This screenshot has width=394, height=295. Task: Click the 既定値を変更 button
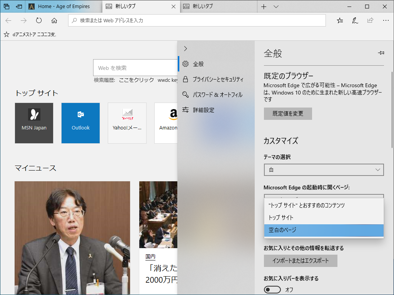click(x=288, y=114)
